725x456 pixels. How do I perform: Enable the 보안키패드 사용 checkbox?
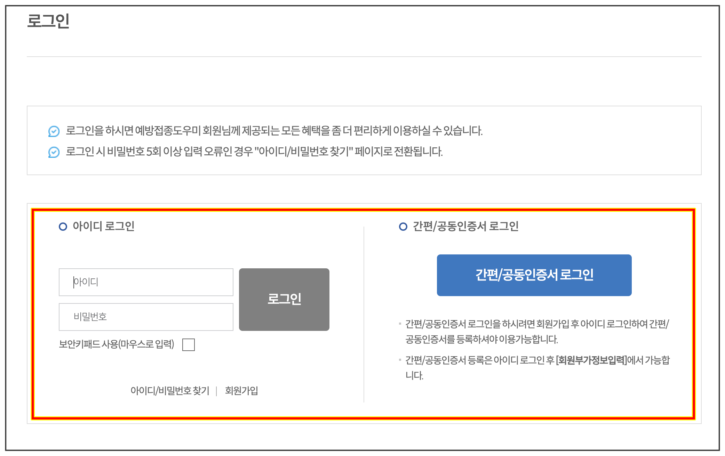[x=188, y=345]
